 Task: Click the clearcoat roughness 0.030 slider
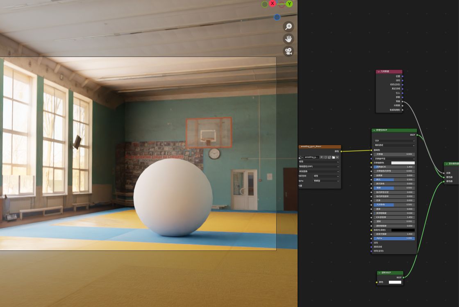394,214
